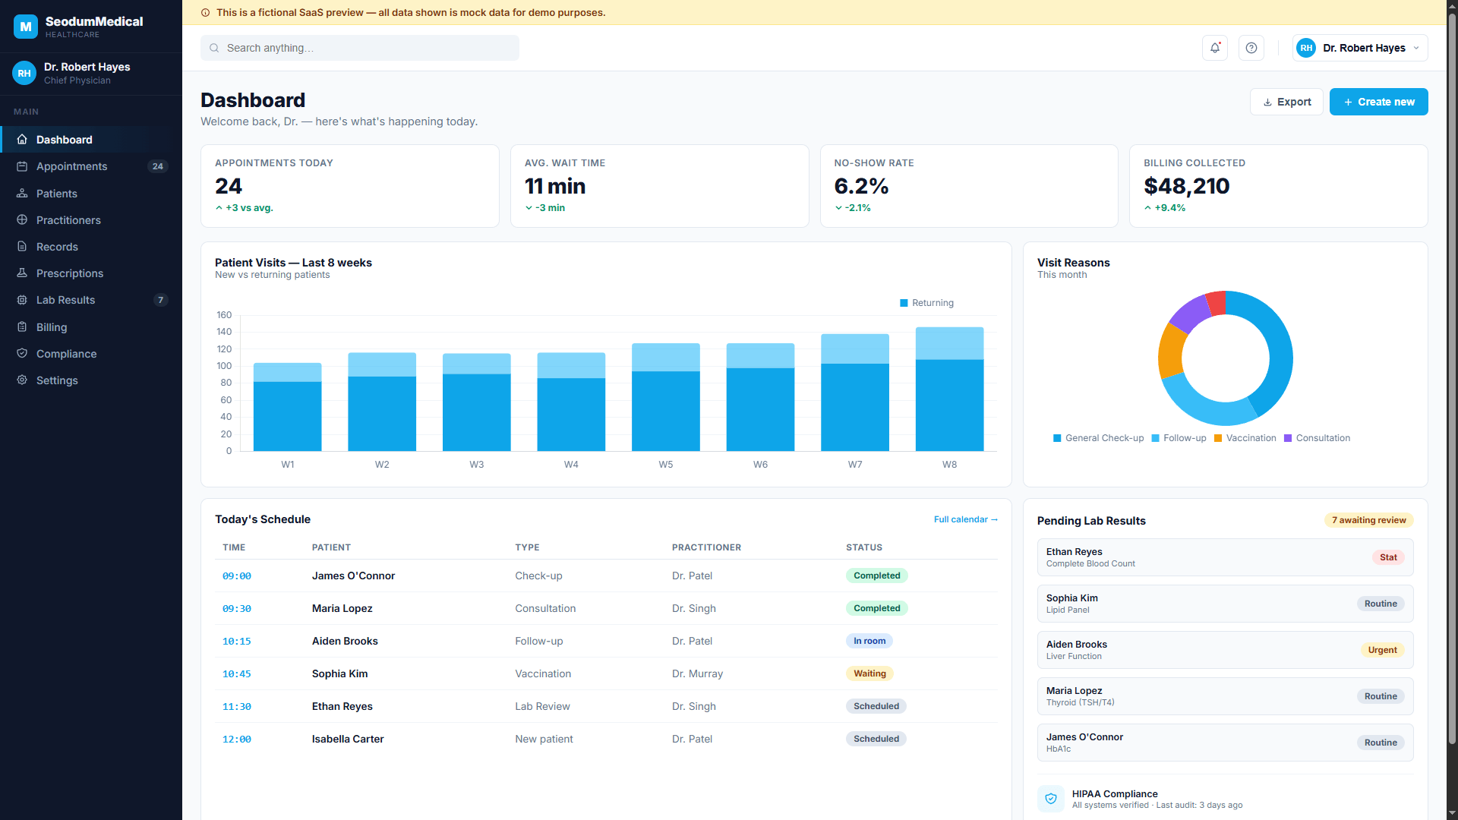This screenshot has width=1458, height=820.
Task: Toggle General Check-up legend swatch
Action: point(1057,438)
